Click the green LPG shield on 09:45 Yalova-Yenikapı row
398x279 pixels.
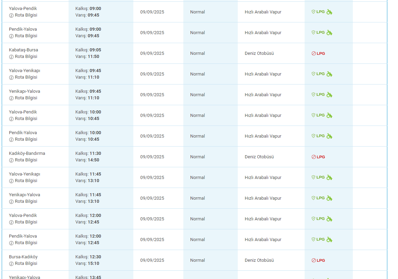pos(314,74)
